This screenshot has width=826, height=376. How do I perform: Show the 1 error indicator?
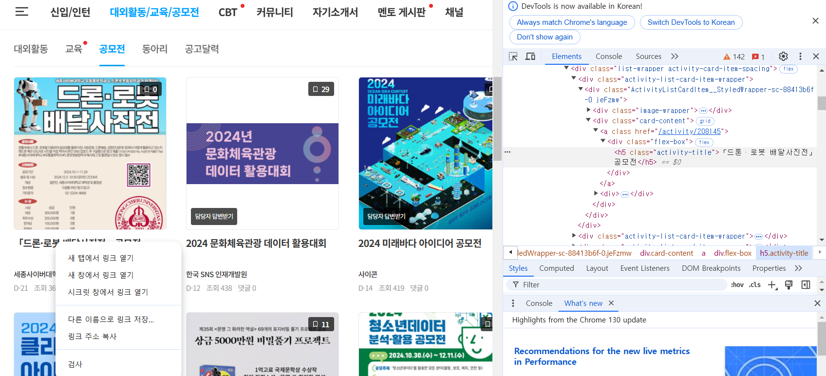(758, 56)
